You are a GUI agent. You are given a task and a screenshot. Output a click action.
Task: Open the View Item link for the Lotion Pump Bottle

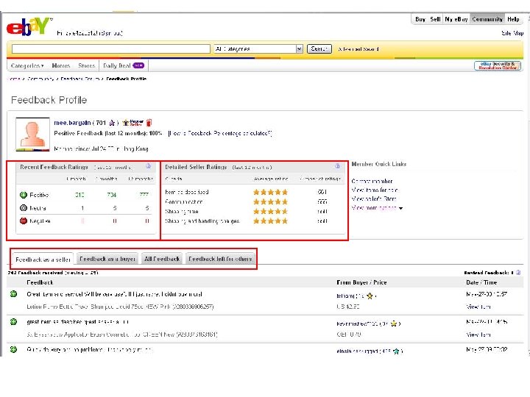478,307
